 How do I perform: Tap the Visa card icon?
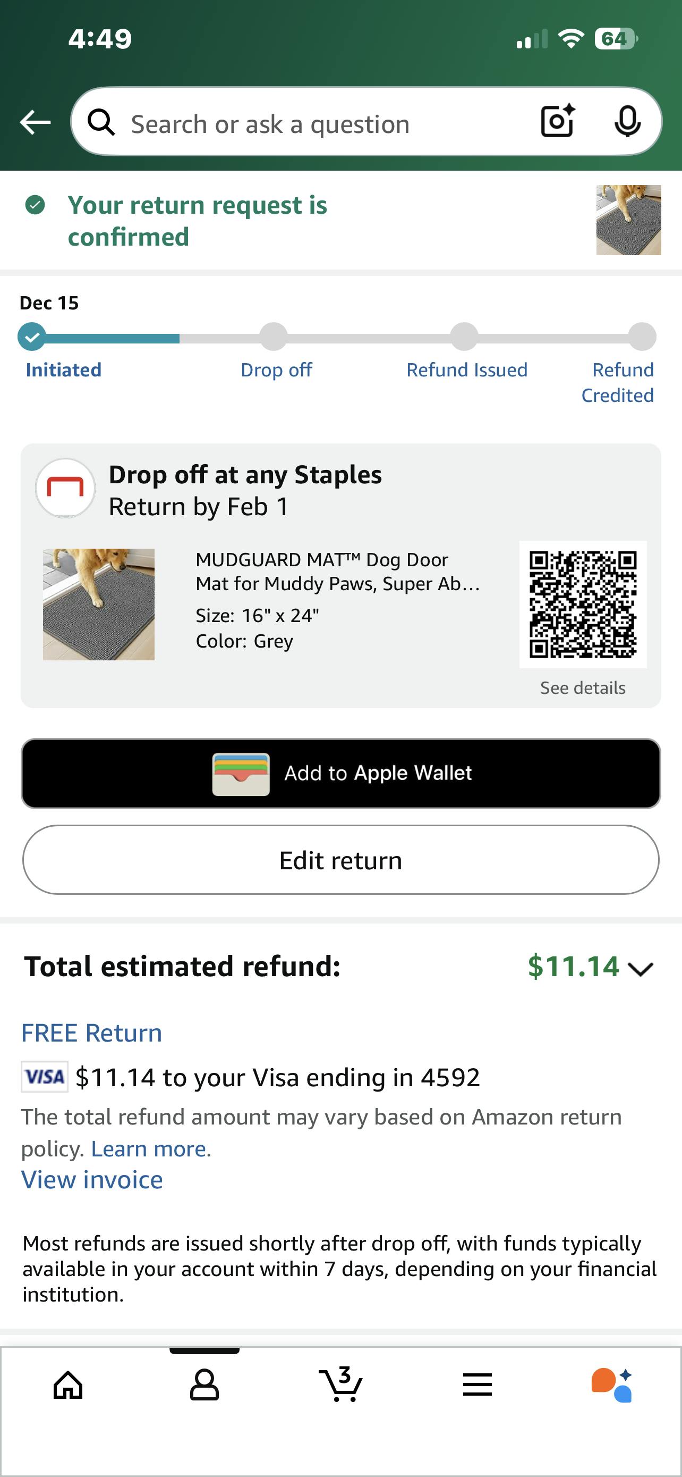[x=45, y=1077]
